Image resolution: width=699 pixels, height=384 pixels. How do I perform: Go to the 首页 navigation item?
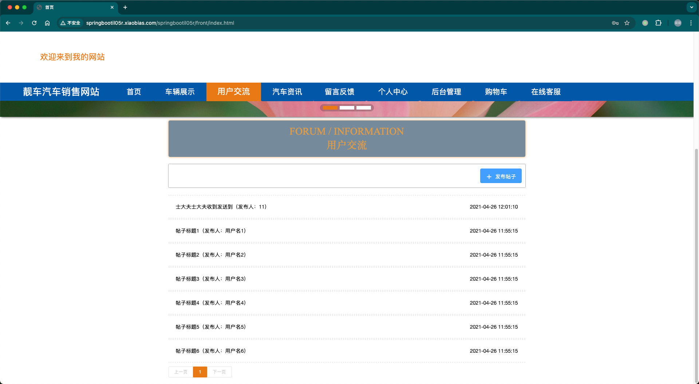pyautogui.click(x=134, y=92)
